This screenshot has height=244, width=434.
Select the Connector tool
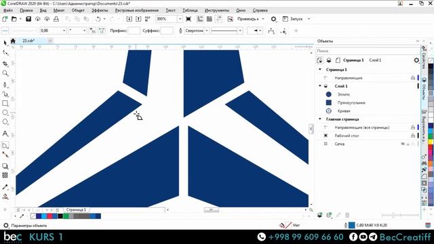click(5, 155)
